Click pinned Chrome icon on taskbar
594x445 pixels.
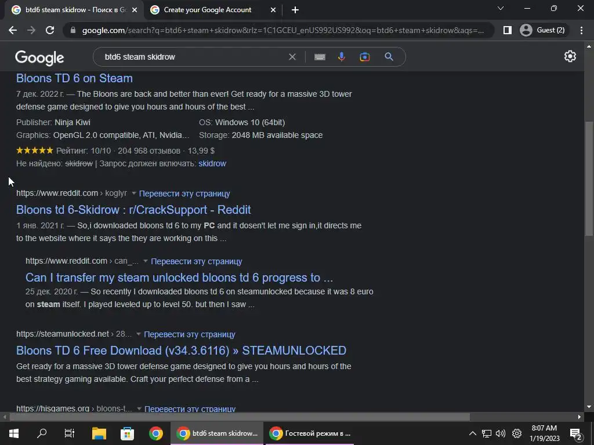(155, 433)
